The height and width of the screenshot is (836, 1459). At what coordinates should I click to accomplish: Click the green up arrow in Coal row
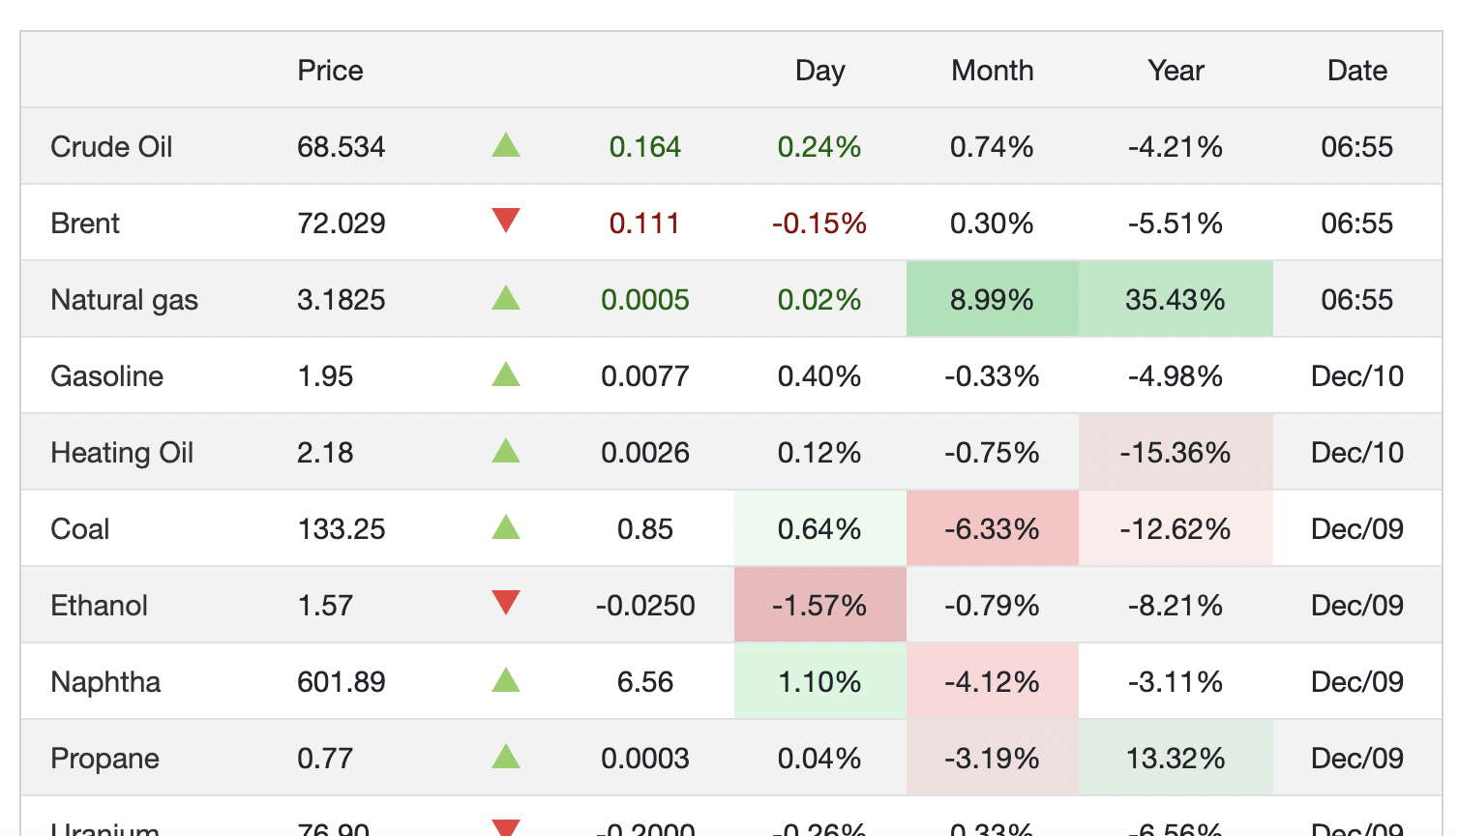(506, 526)
